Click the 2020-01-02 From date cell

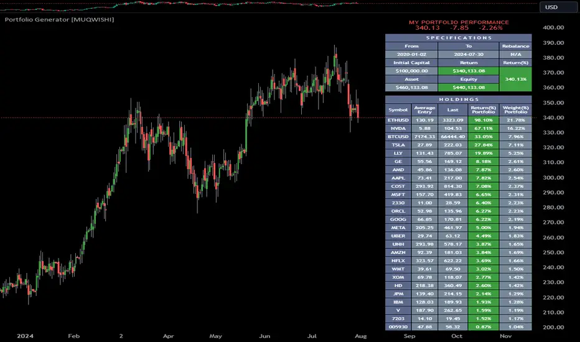411,54
